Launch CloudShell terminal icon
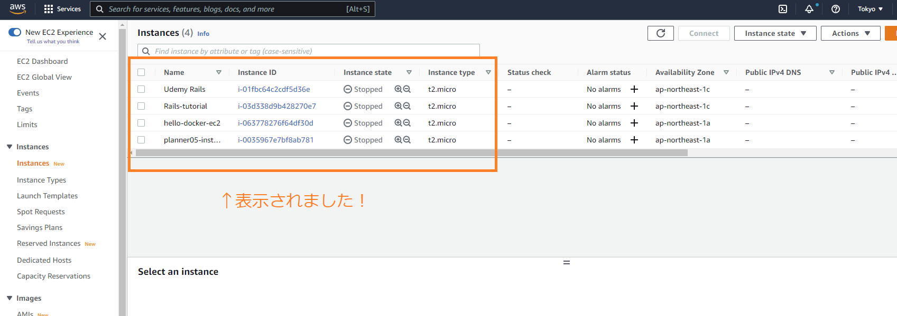The height and width of the screenshot is (316, 897). (x=783, y=9)
